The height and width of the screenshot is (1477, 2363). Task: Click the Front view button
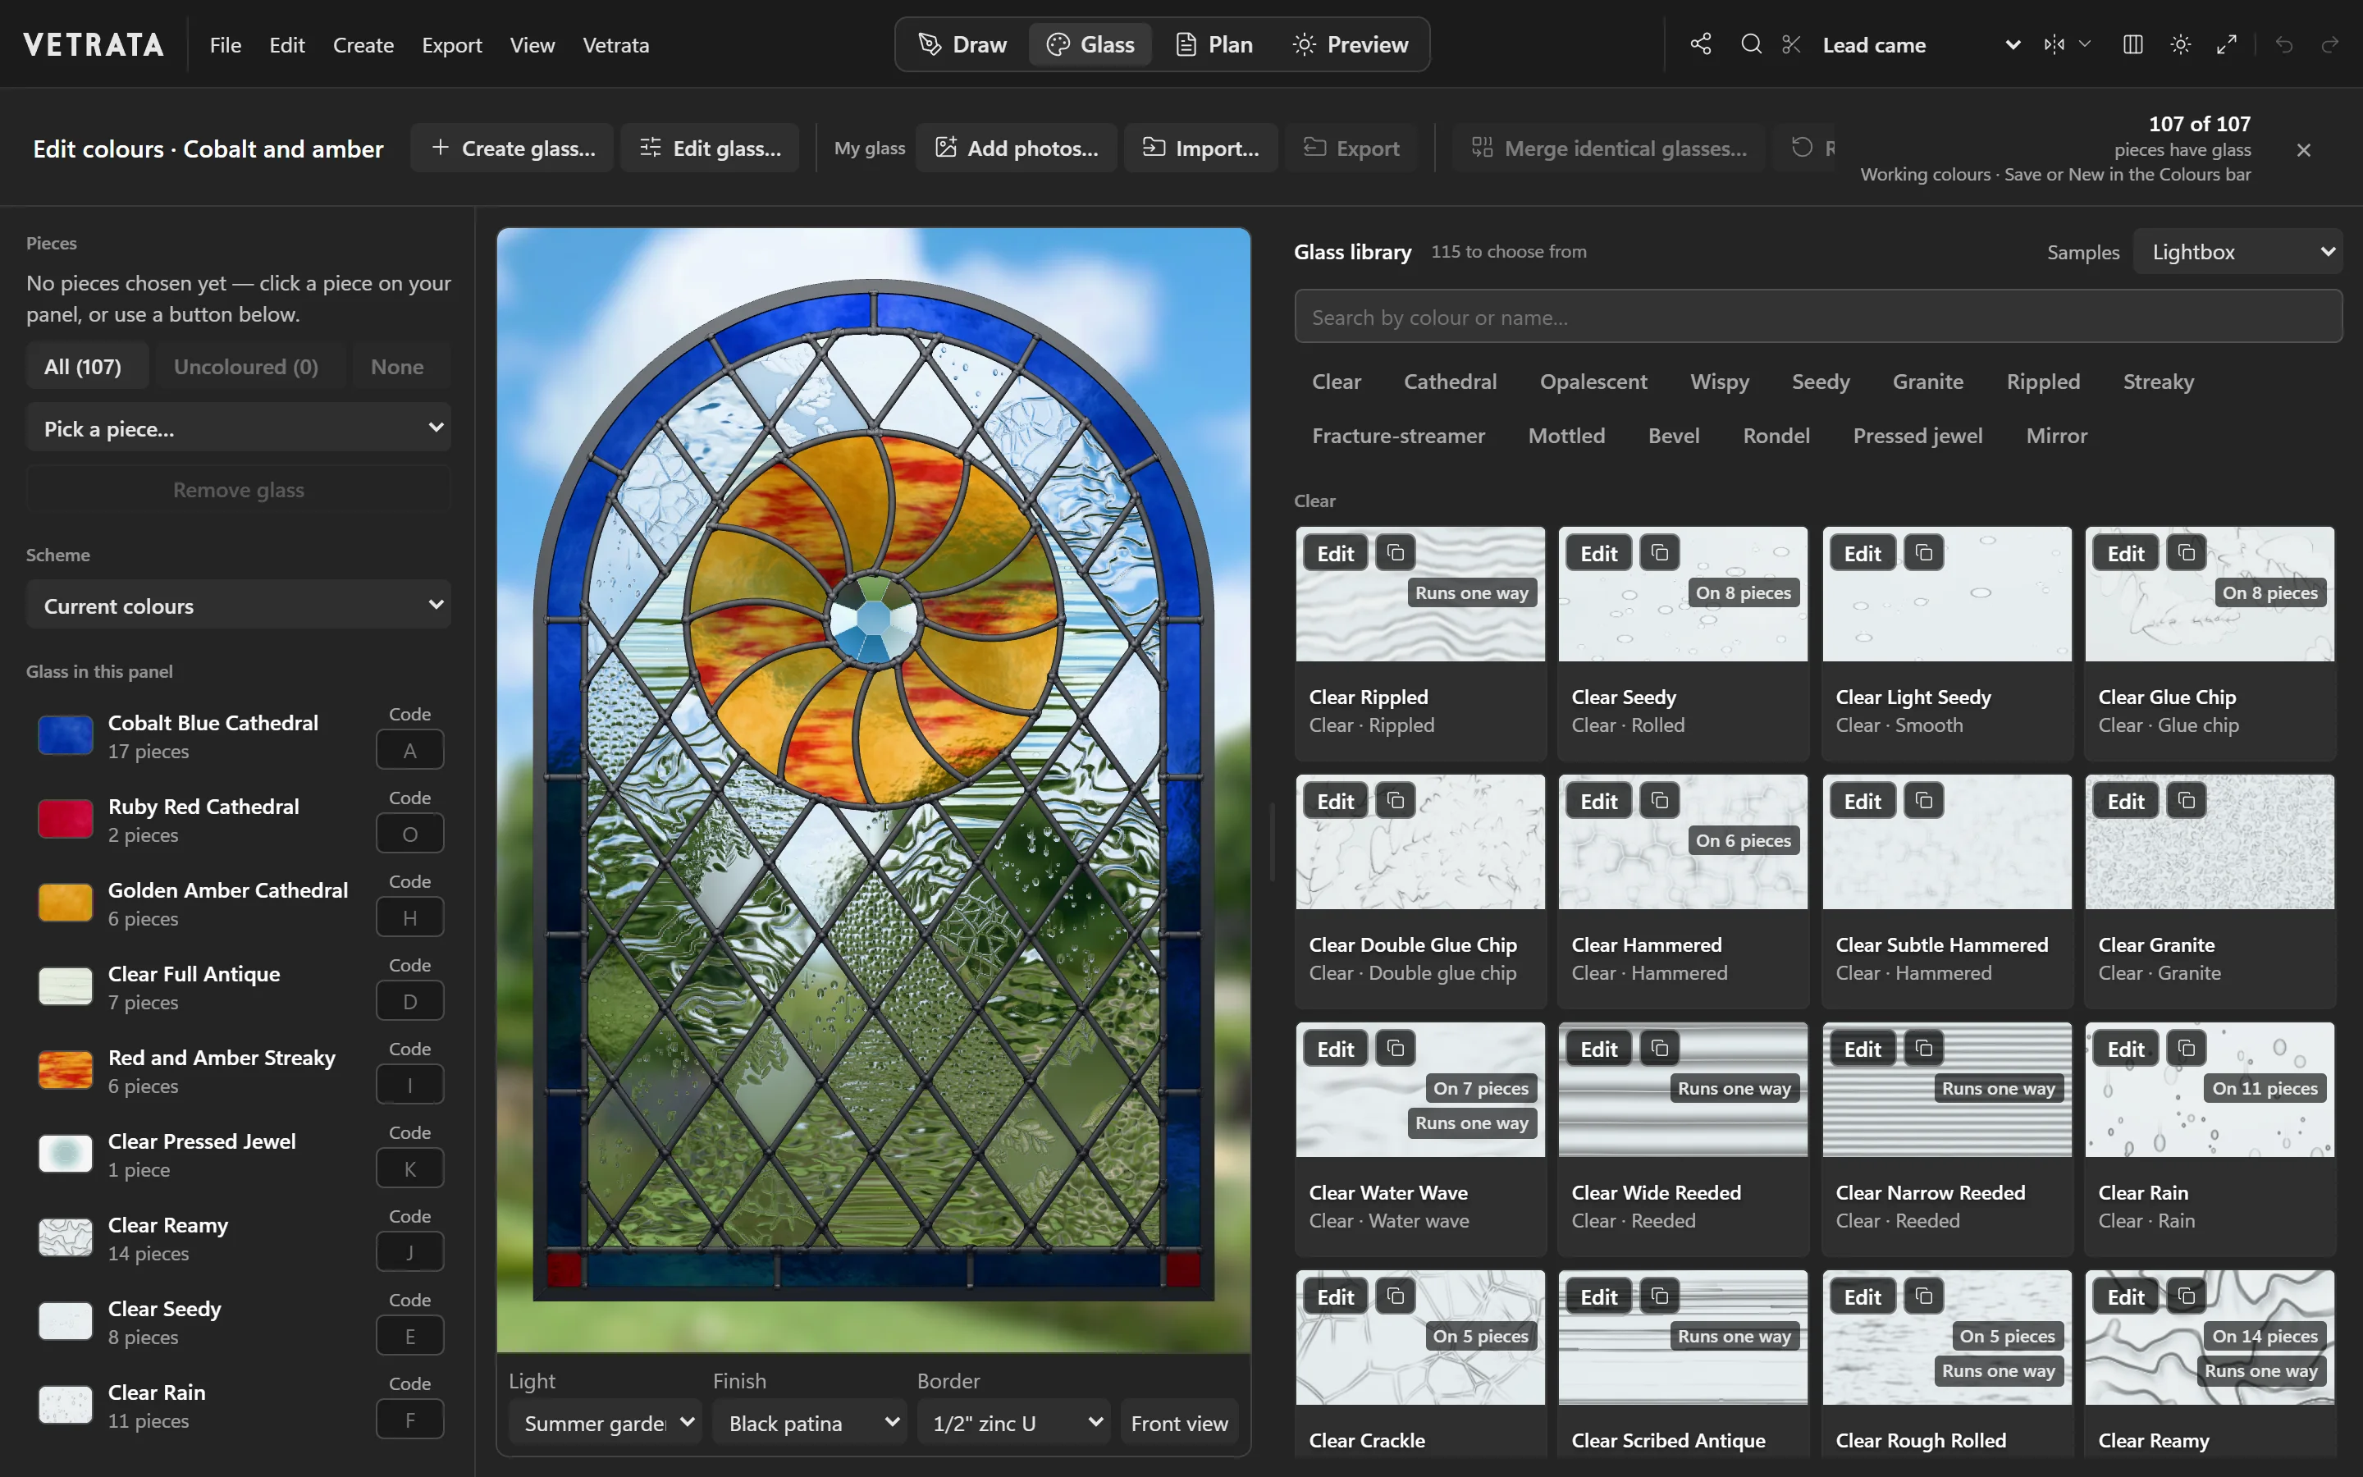click(x=1180, y=1422)
